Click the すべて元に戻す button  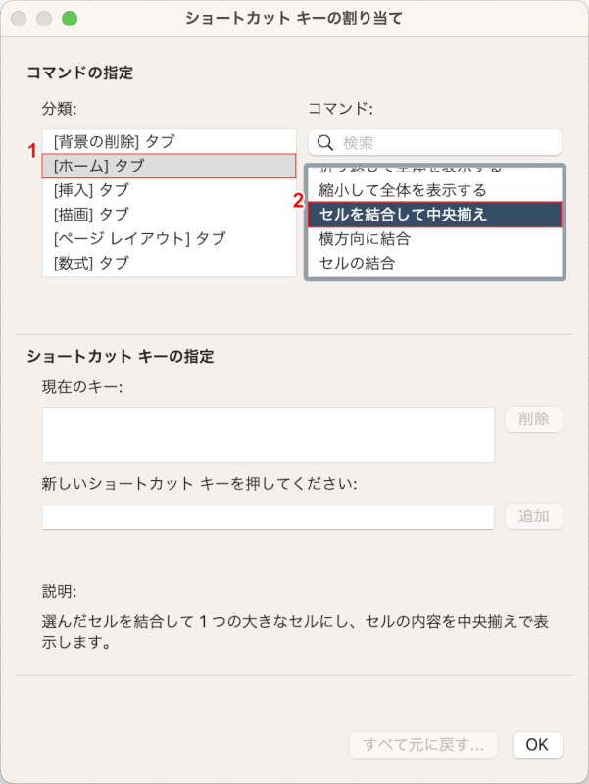click(x=423, y=745)
